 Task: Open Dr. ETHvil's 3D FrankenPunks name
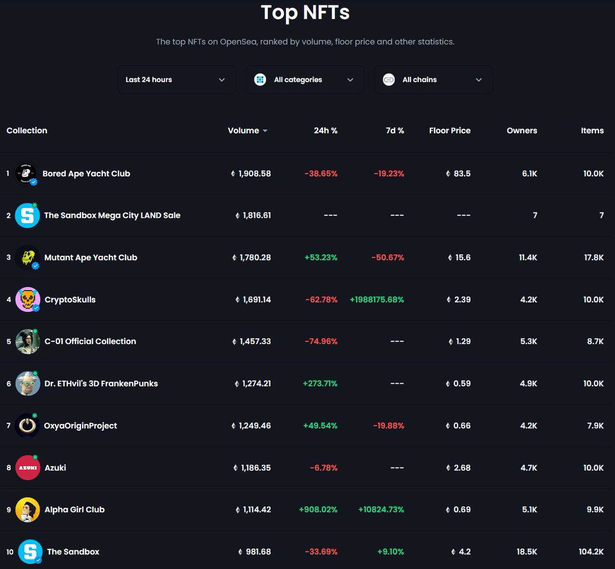pyautogui.click(x=101, y=383)
